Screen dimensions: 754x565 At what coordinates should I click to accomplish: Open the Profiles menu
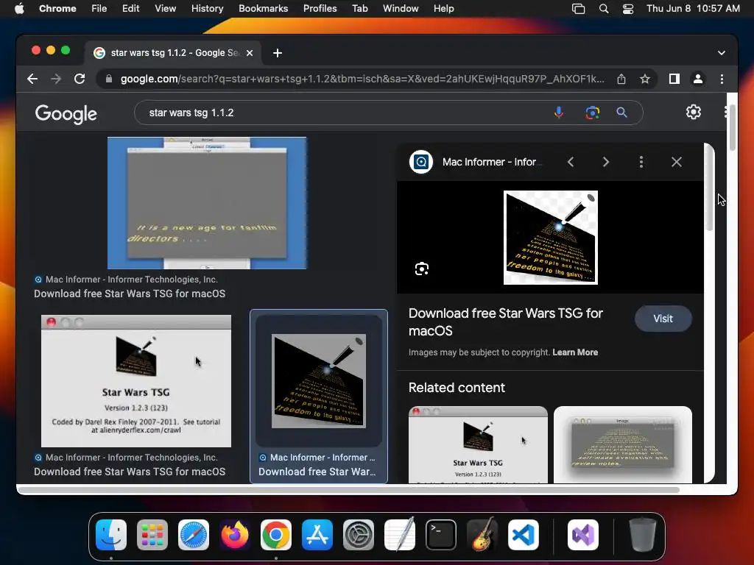pyautogui.click(x=320, y=9)
